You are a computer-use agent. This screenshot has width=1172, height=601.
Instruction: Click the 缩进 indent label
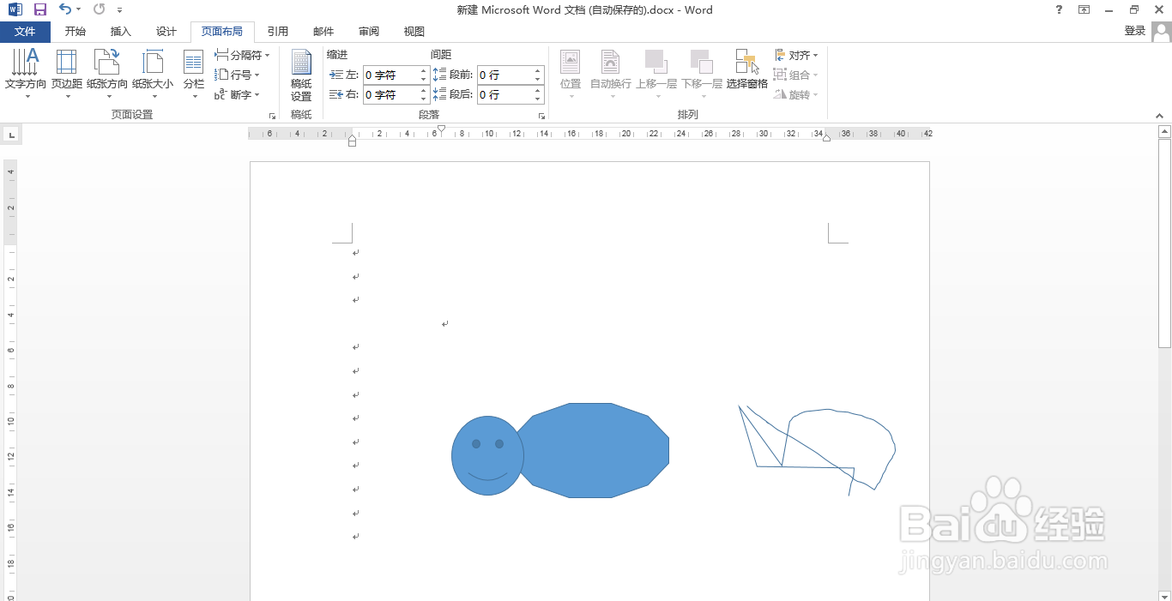[x=337, y=55]
